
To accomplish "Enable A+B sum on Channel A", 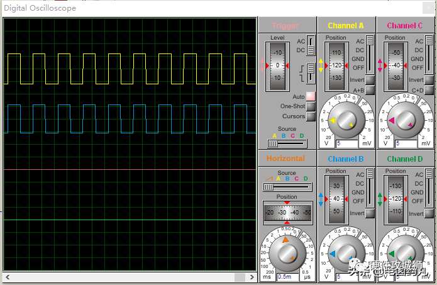I will [370, 90].
